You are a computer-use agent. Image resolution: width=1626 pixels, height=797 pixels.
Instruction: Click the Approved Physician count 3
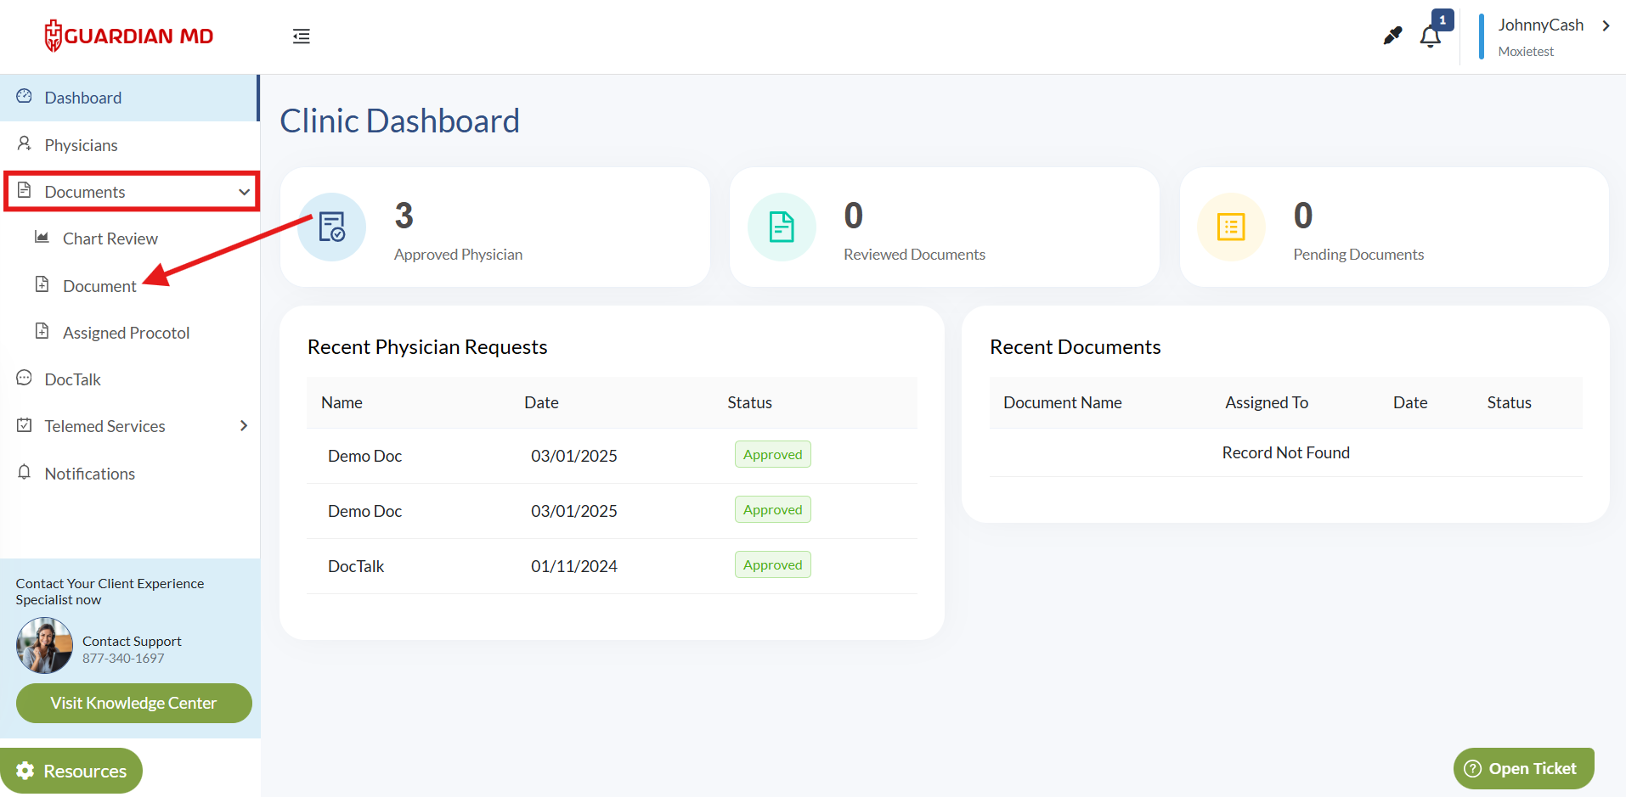click(x=404, y=216)
